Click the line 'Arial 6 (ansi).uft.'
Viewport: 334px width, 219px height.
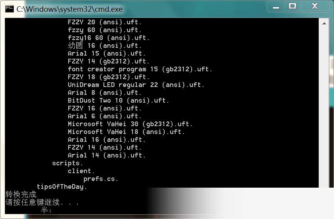click(105, 116)
